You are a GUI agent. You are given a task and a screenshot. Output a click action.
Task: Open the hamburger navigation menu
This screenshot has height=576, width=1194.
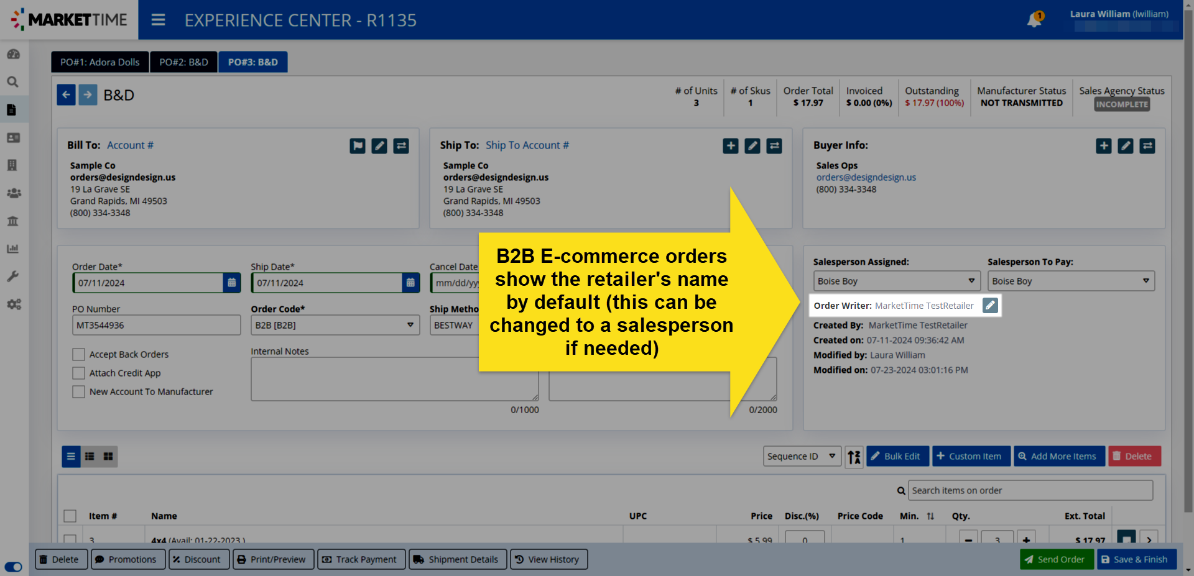(x=159, y=20)
